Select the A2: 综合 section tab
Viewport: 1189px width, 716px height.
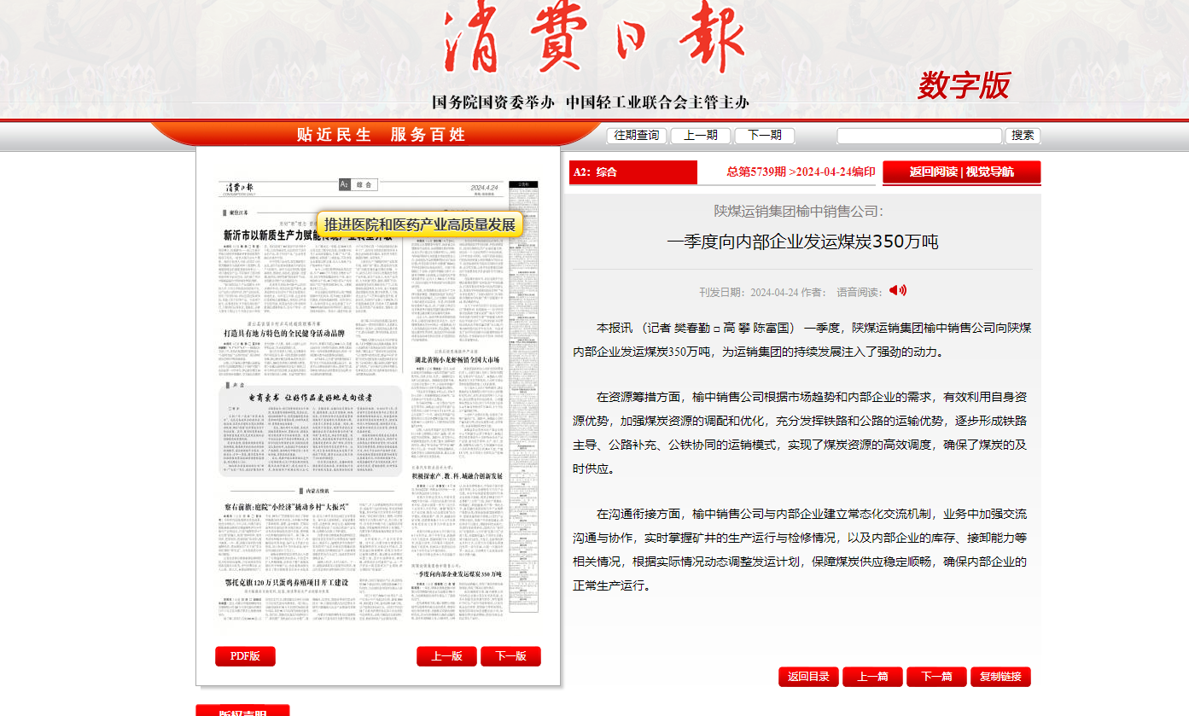633,172
